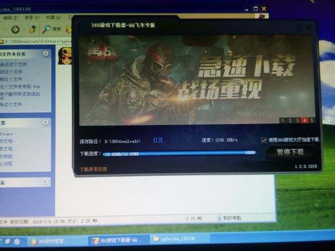Viewport: 335px width, 251px height.
Task: Click 复制这个文件 task link
Action: pos(11,79)
